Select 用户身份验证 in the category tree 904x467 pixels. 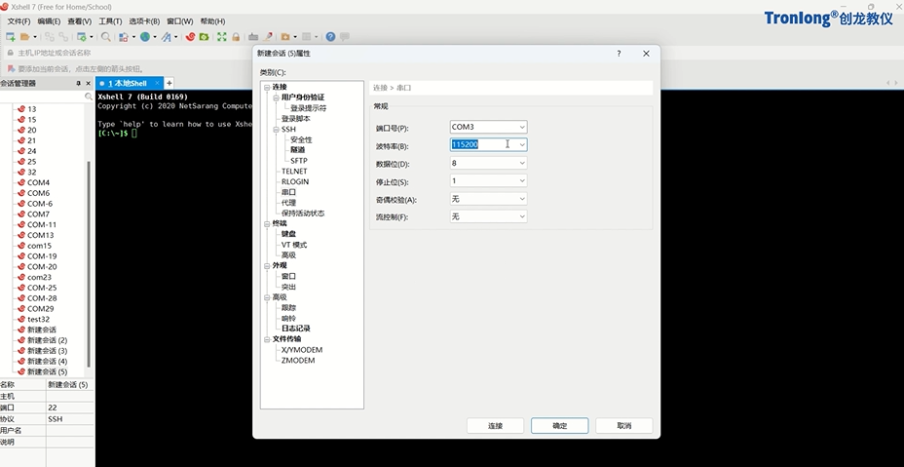(x=303, y=97)
